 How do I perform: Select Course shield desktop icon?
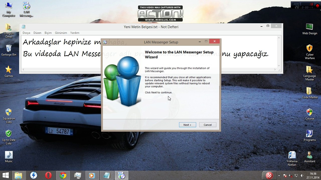coord(310,114)
